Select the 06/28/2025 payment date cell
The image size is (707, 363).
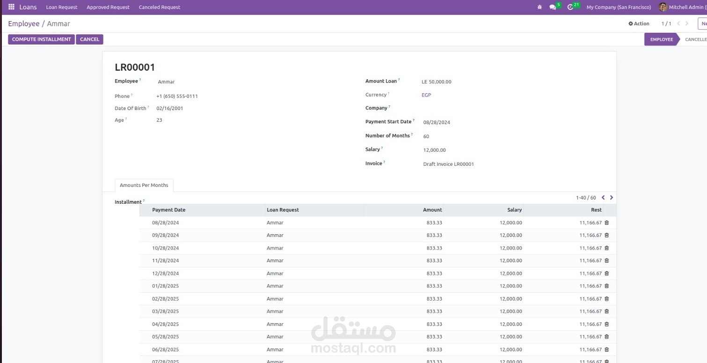[166, 350]
